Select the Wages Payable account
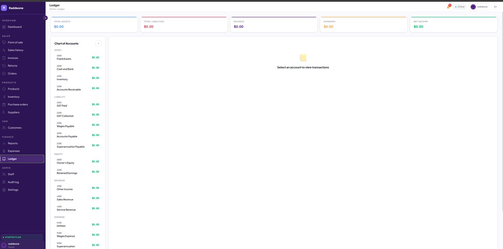 click(78, 125)
